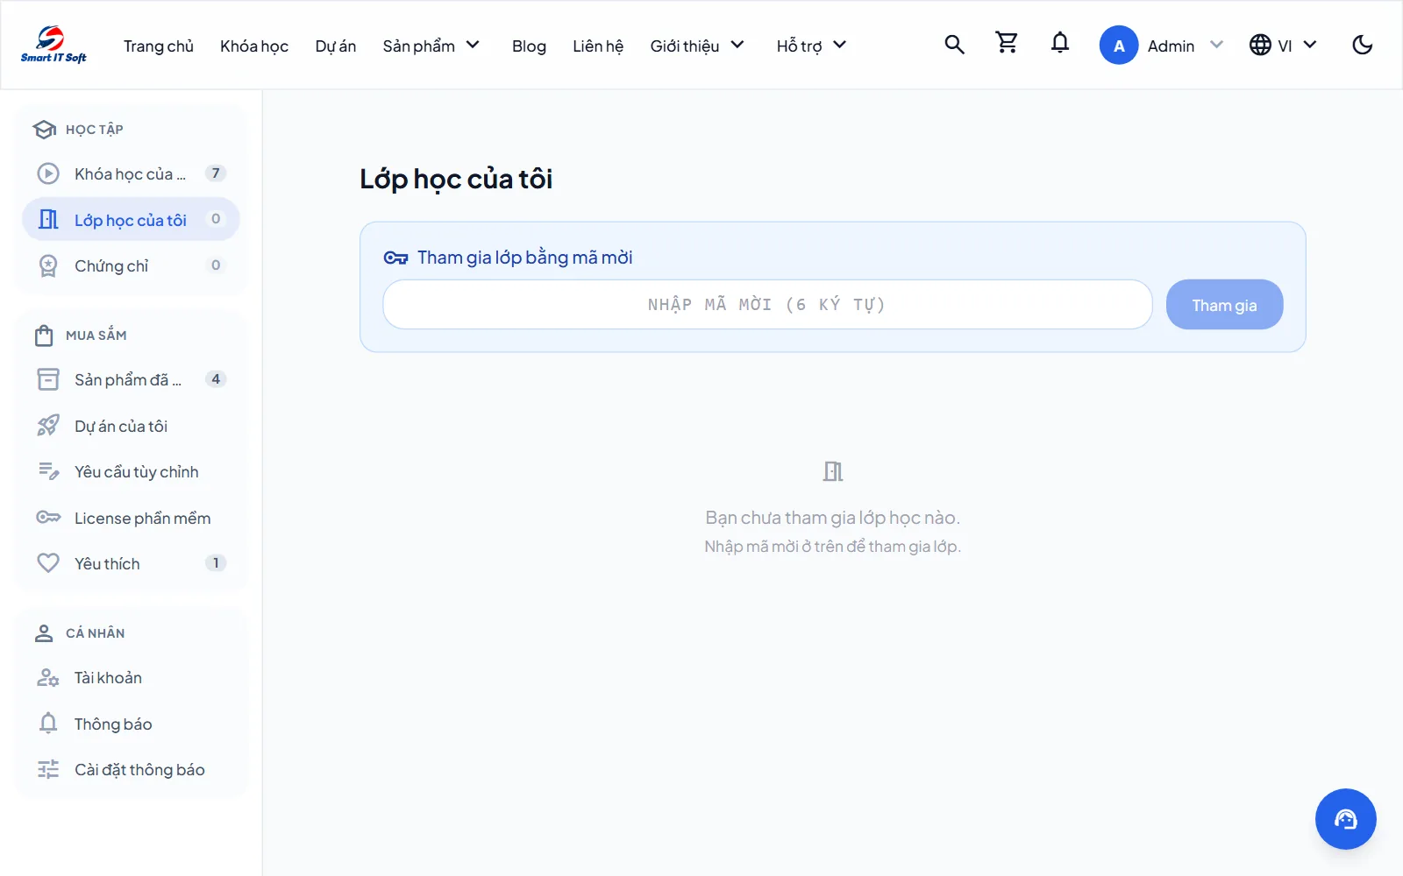
Task: Click the box icon for Sản phẩm đã
Action: pyautogui.click(x=48, y=379)
